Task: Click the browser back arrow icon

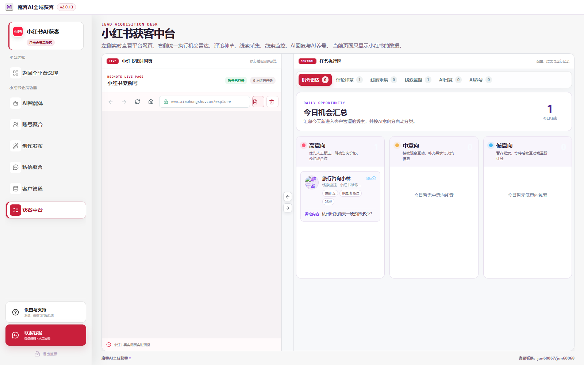Action: tap(111, 102)
